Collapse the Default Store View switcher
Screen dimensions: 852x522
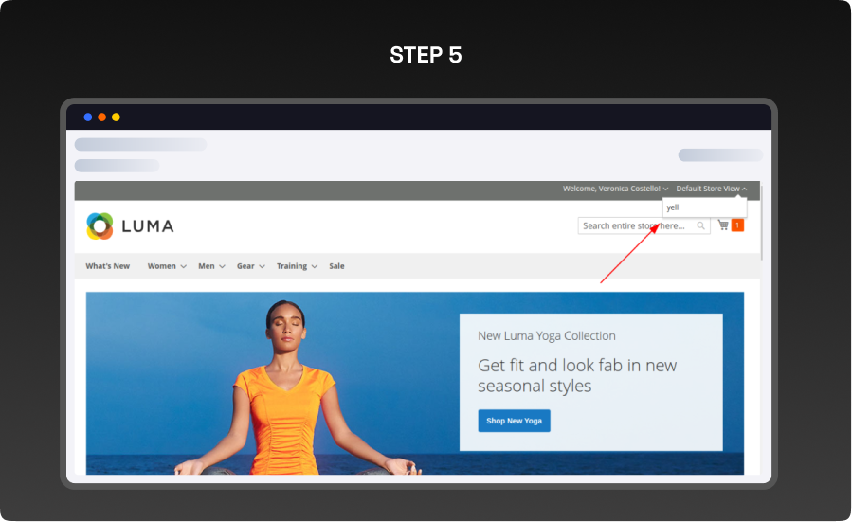pyautogui.click(x=711, y=189)
